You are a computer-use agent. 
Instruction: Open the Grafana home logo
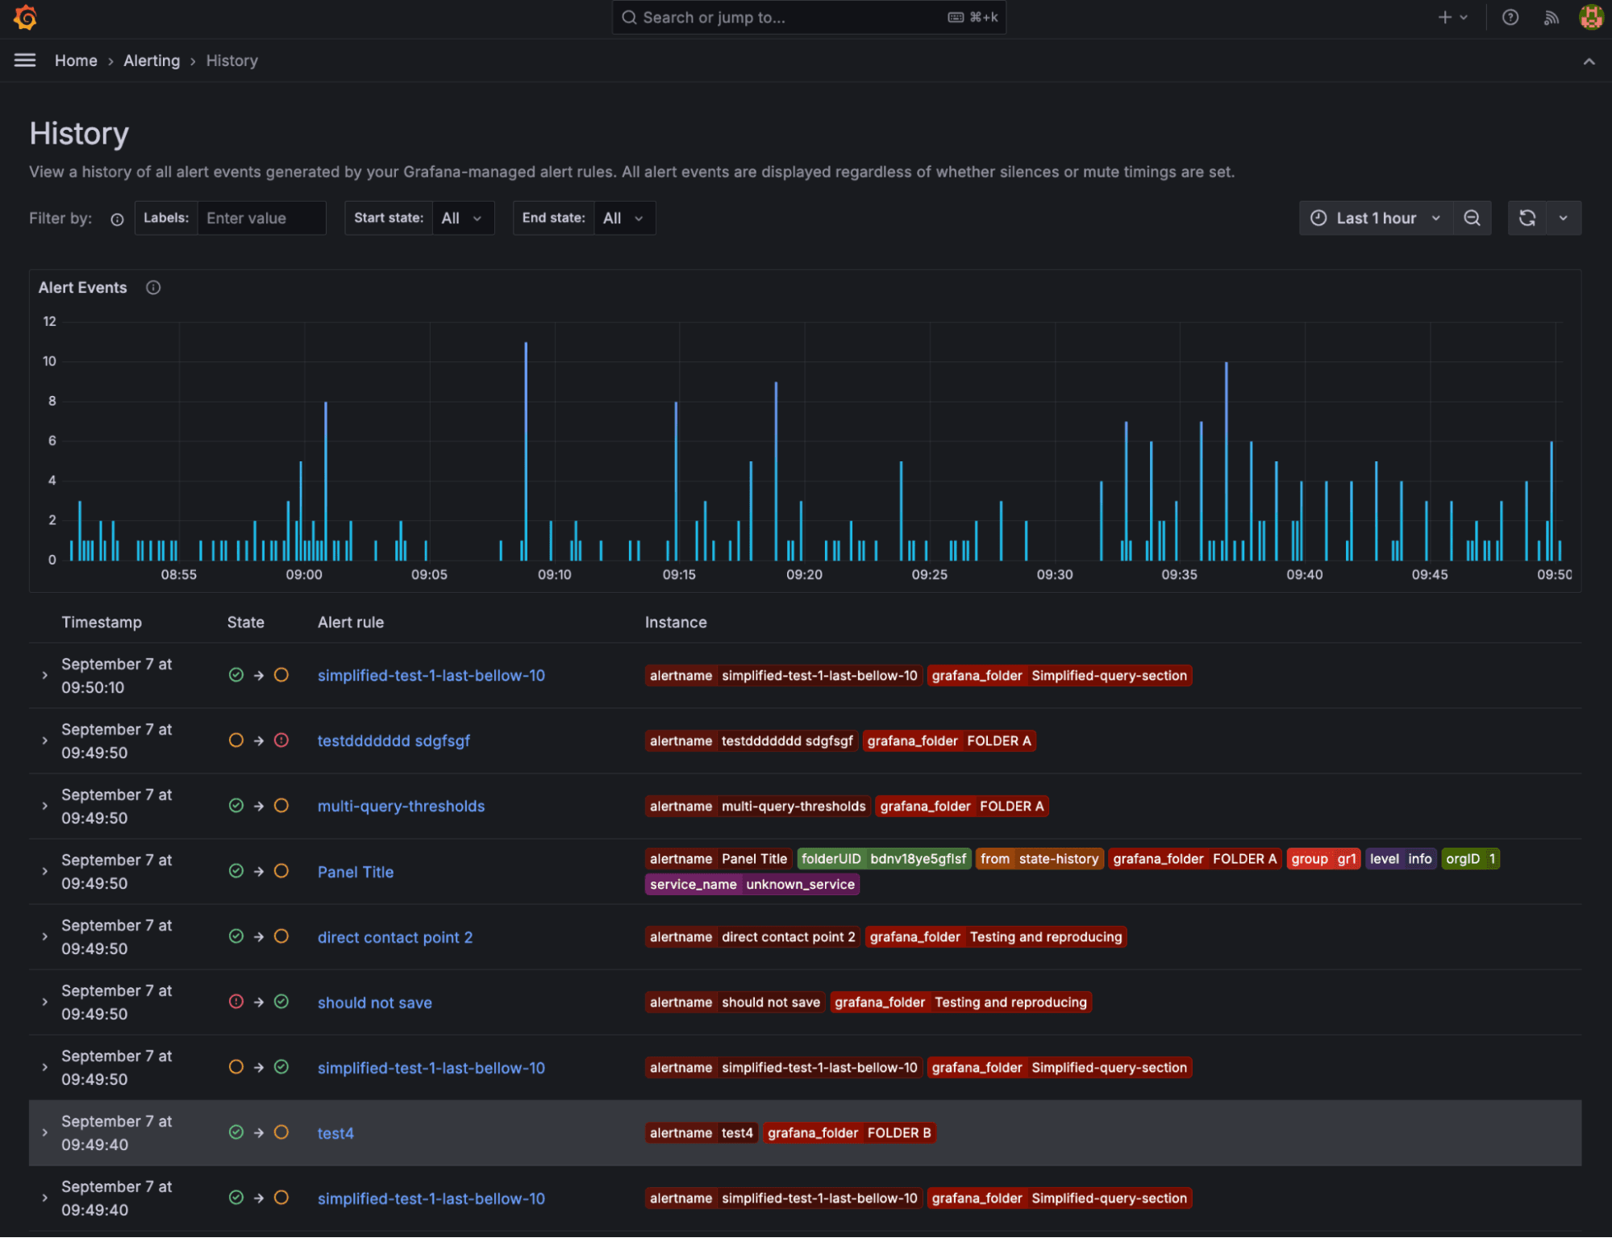point(25,17)
